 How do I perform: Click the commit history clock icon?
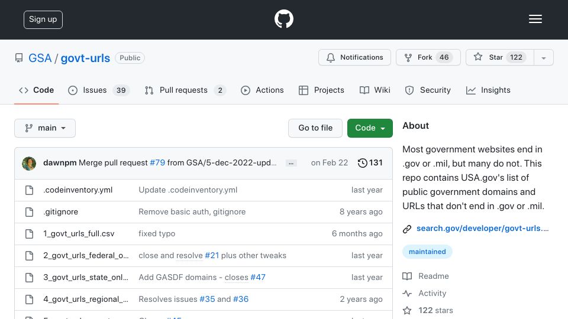click(362, 163)
